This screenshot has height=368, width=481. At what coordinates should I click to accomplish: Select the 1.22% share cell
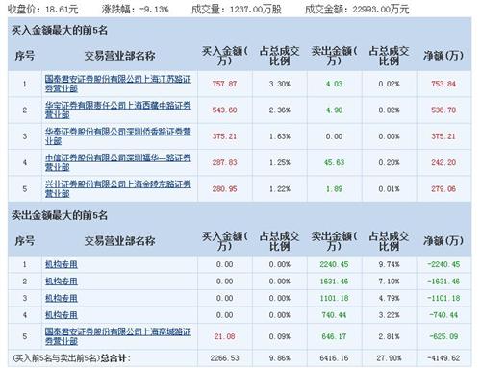(280, 189)
